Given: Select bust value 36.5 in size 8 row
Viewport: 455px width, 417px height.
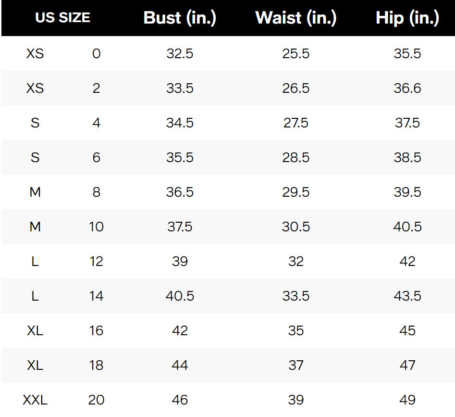Looking at the screenshot, I should (x=180, y=192).
